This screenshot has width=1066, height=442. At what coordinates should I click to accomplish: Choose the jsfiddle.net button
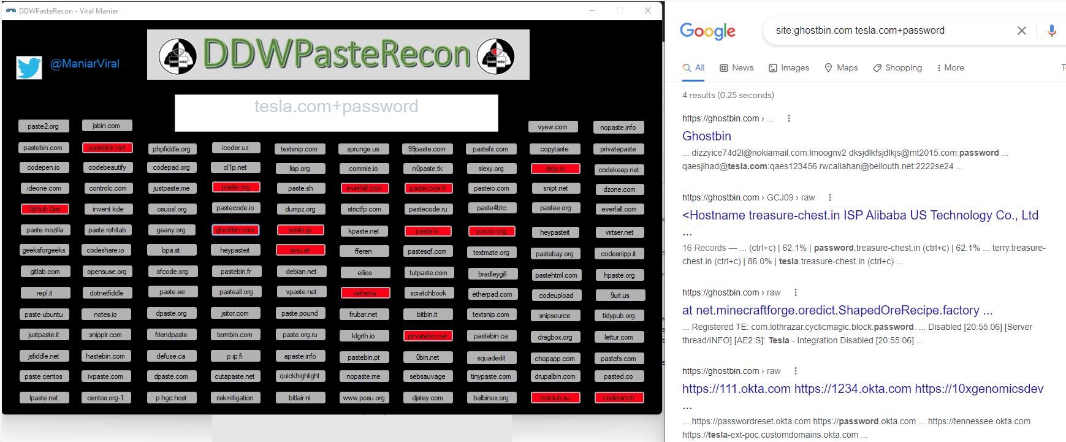44,356
